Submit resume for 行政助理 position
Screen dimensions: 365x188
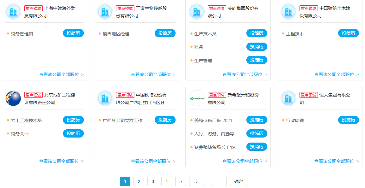click(349, 120)
